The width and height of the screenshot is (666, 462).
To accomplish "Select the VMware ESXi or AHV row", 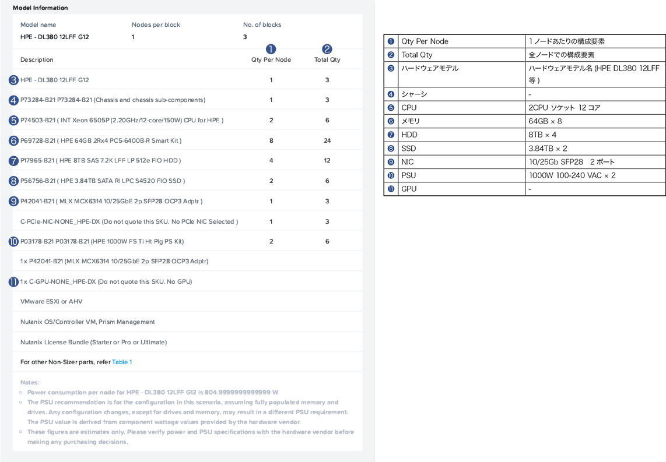I will tap(51, 302).
